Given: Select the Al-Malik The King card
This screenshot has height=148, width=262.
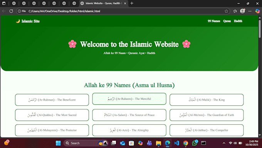Looking at the screenshot, I should [x=207, y=100].
